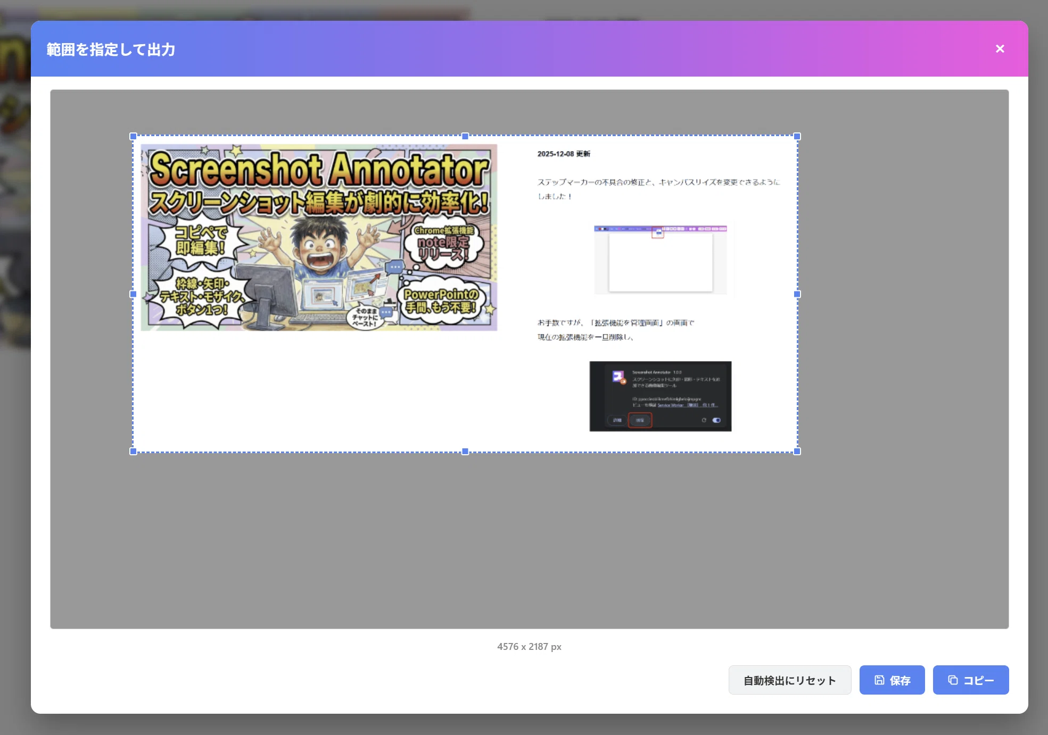Click the 自動検出にリセット button
The height and width of the screenshot is (735, 1048).
tap(789, 680)
